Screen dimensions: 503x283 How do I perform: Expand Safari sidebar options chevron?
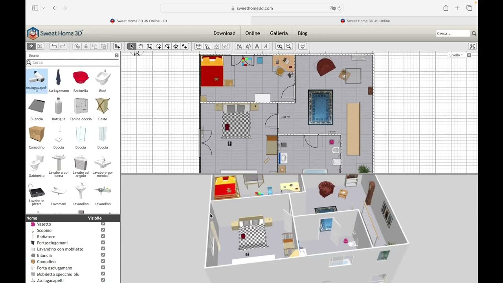point(43,8)
